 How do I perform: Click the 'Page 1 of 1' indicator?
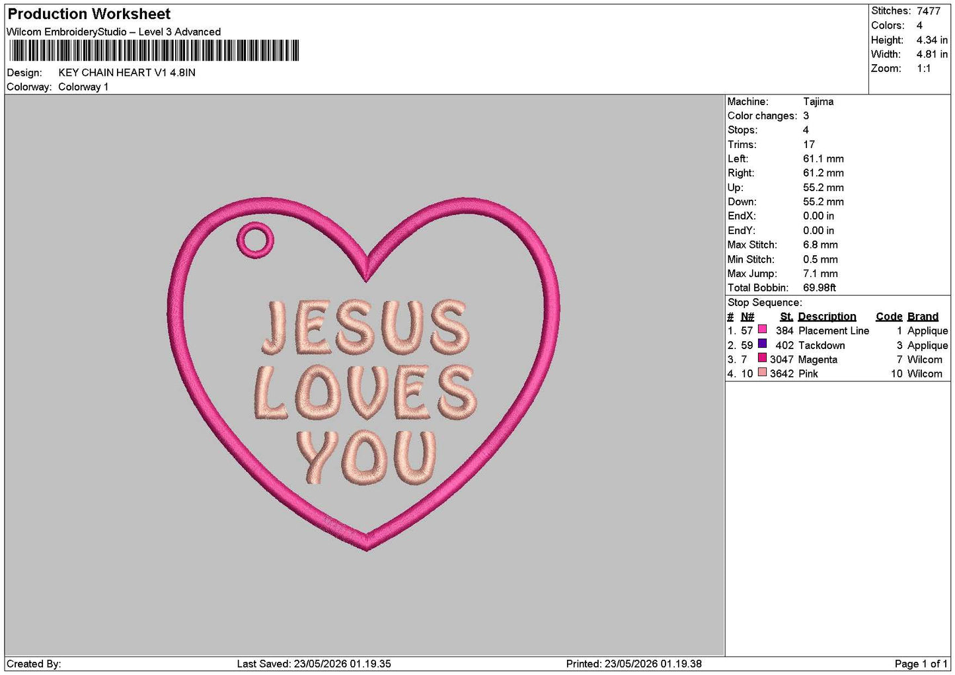pos(921,664)
